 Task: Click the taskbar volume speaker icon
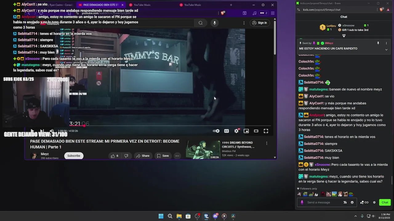(x=373, y=216)
